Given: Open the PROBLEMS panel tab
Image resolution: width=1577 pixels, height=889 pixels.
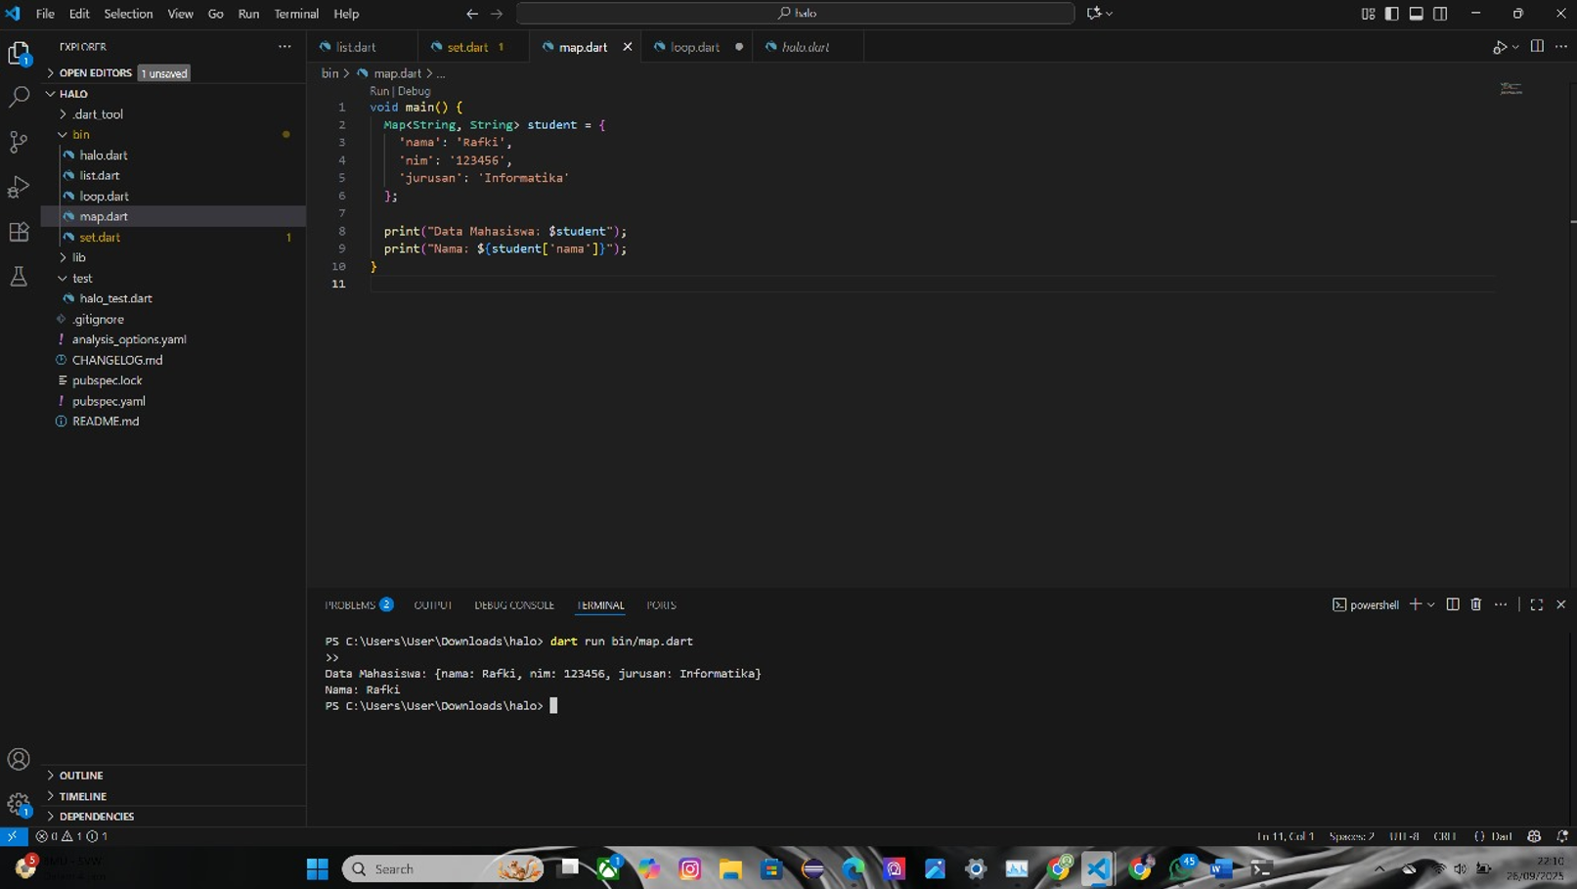Looking at the screenshot, I should pos(350,605).
